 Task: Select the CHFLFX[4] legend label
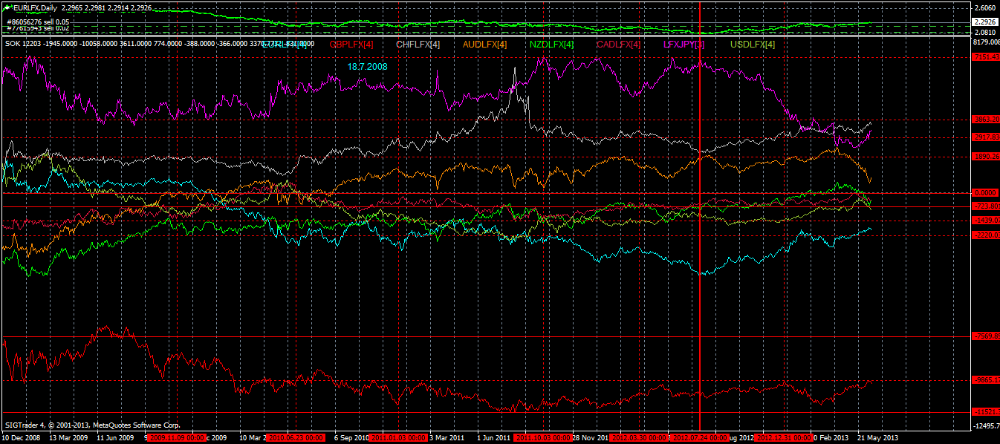click(418, 45)
